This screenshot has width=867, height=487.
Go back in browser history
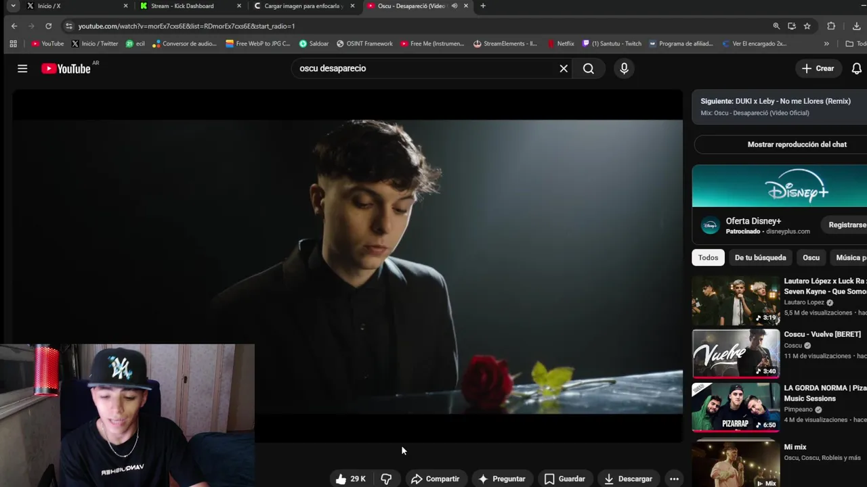(x=14, y=26)
